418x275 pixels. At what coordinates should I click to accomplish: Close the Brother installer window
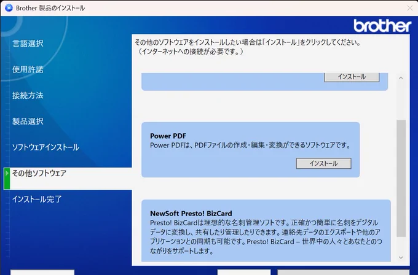410,8
